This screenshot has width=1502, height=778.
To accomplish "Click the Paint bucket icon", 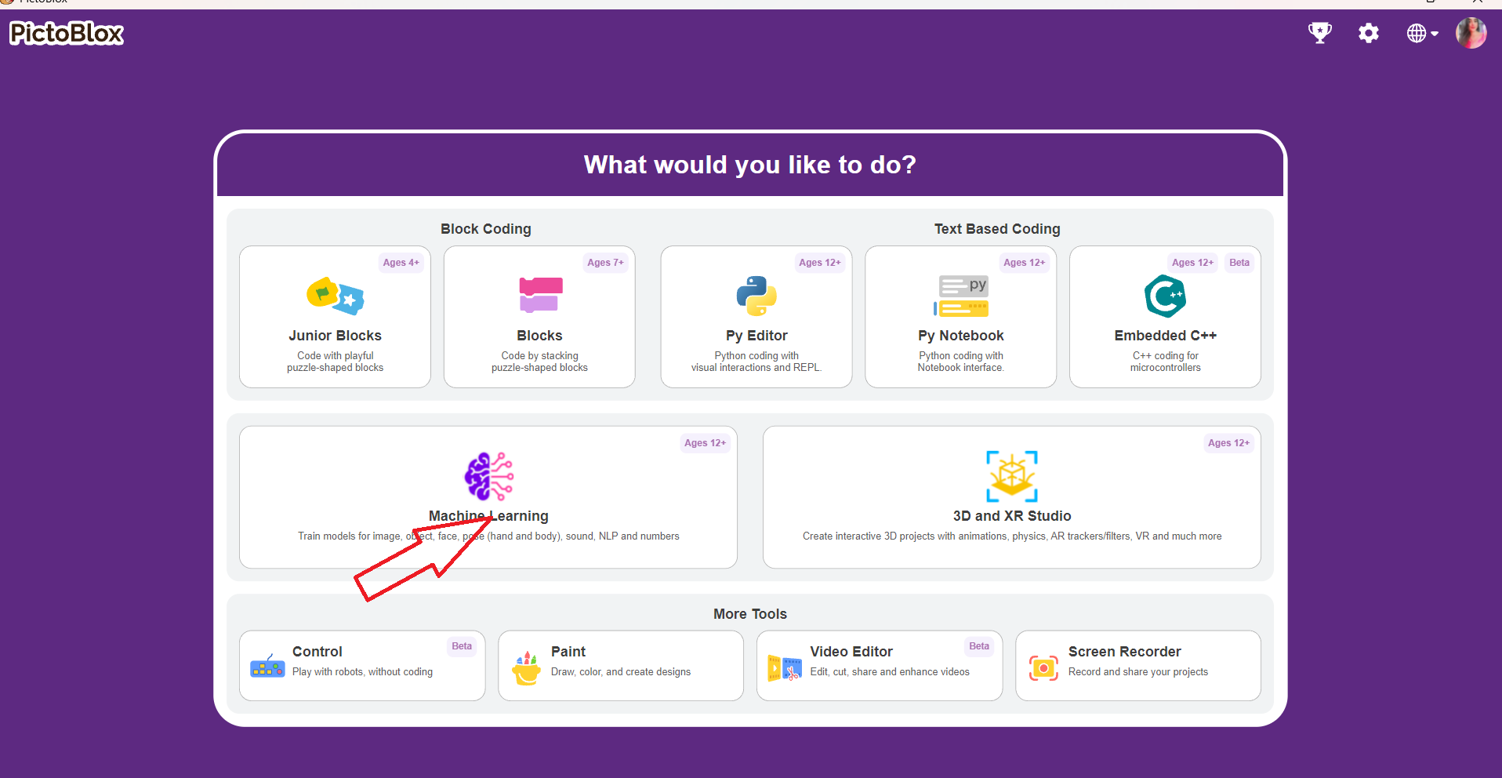I will (526, 667).
